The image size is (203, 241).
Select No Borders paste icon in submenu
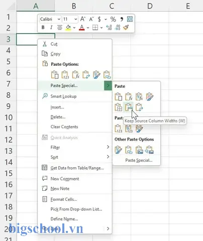point(119,107)
